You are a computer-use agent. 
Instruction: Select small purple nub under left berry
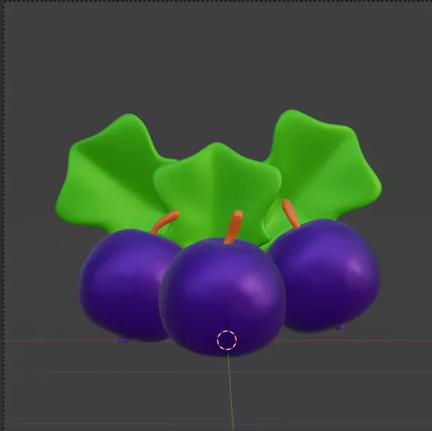pyautogui.click(x=124, y=340)
